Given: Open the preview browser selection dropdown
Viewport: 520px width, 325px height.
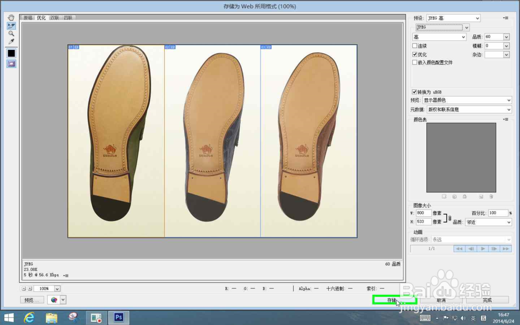Looking at the screenshot, I should 63,300.
